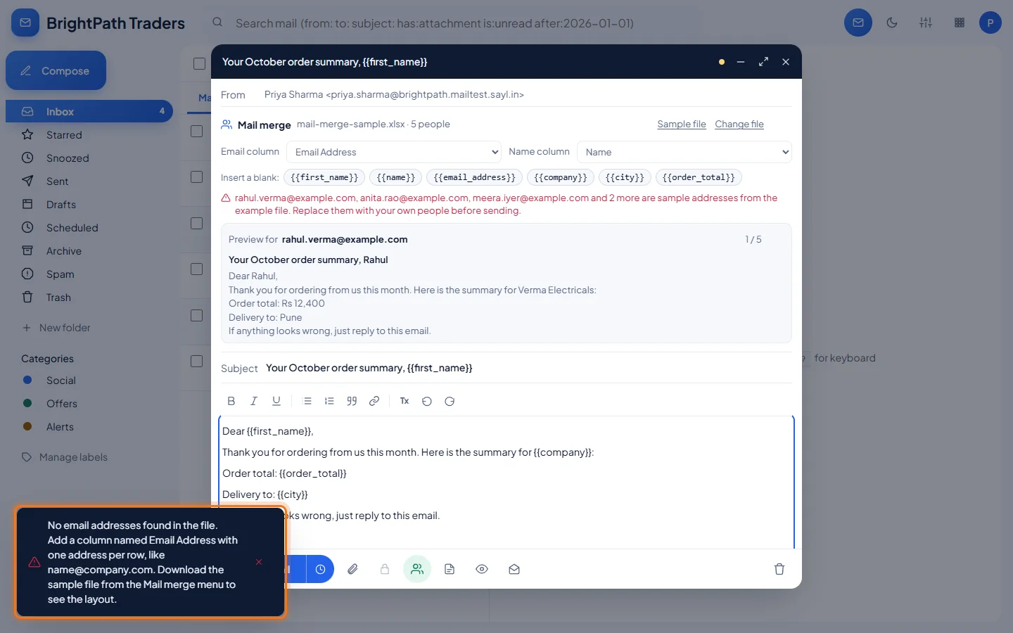Click the open envelope icon in footer

pos(514,569)
